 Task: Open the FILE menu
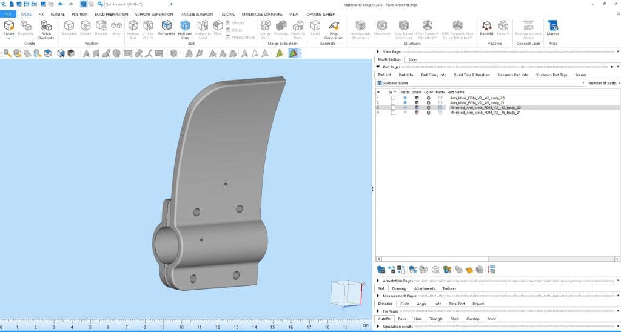pyautogui.click(x=8, y=14)
